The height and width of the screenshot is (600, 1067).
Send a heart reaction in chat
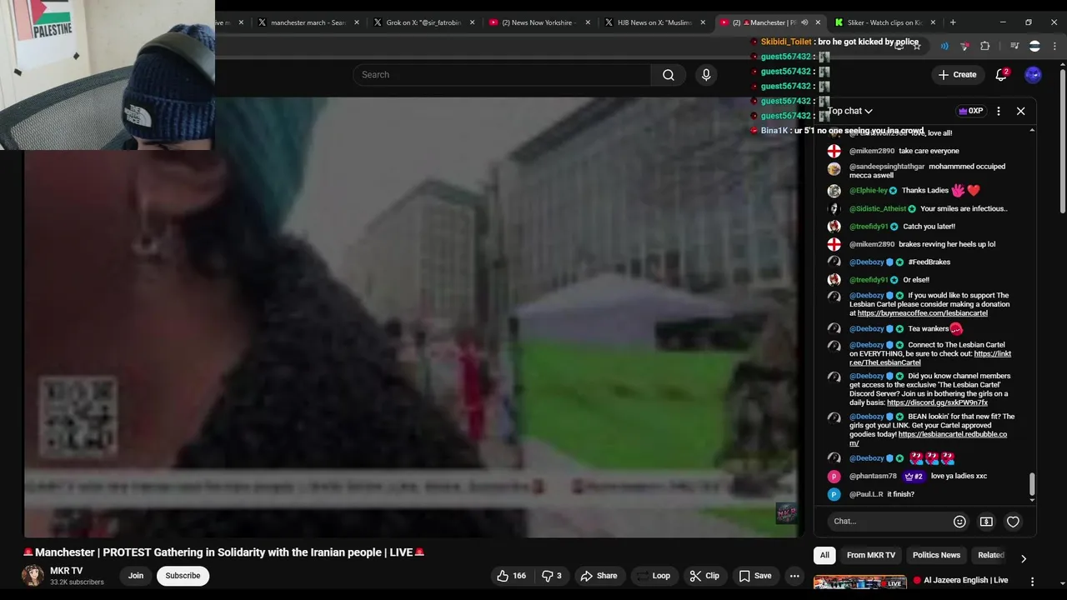1013,522
